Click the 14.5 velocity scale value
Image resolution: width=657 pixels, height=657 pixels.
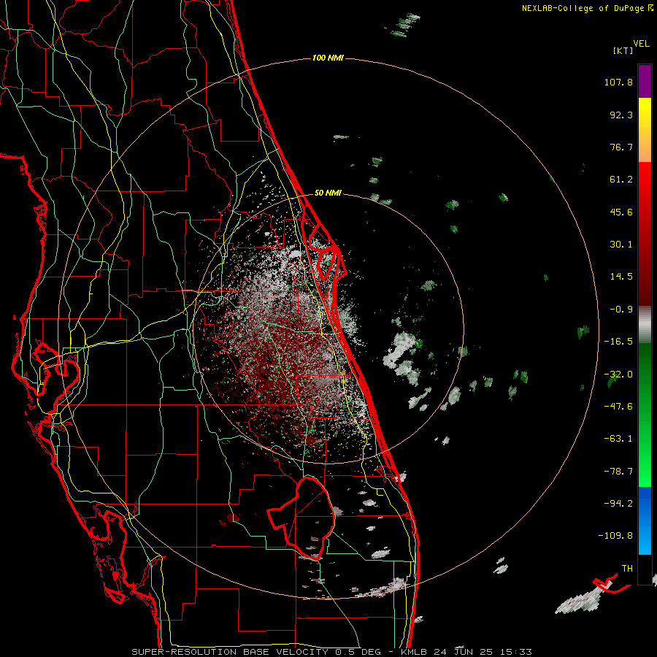[621, 277]
